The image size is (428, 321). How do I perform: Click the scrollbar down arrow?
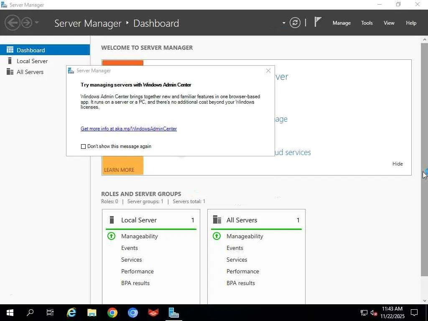click(425, 301)
